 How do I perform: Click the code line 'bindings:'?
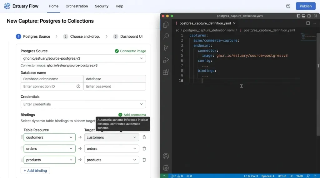[207, 71]
